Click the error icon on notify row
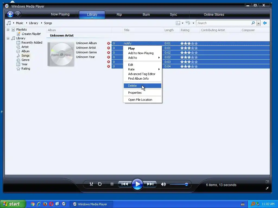The image size is (278, 208). click(x=109, y=43)
